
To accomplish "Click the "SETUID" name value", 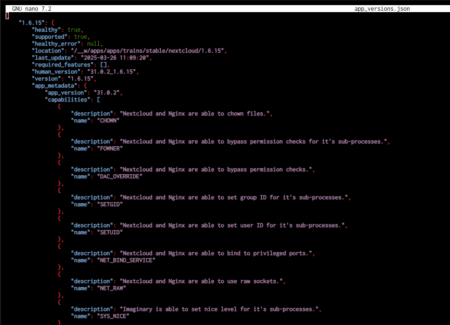I will click(109, 232).
